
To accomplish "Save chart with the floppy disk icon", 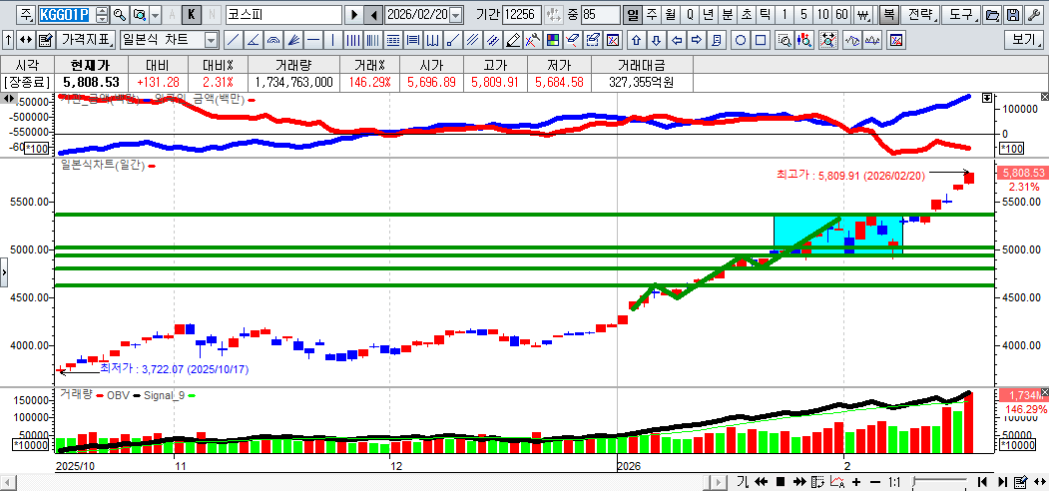I will [x=1012, y=15].
